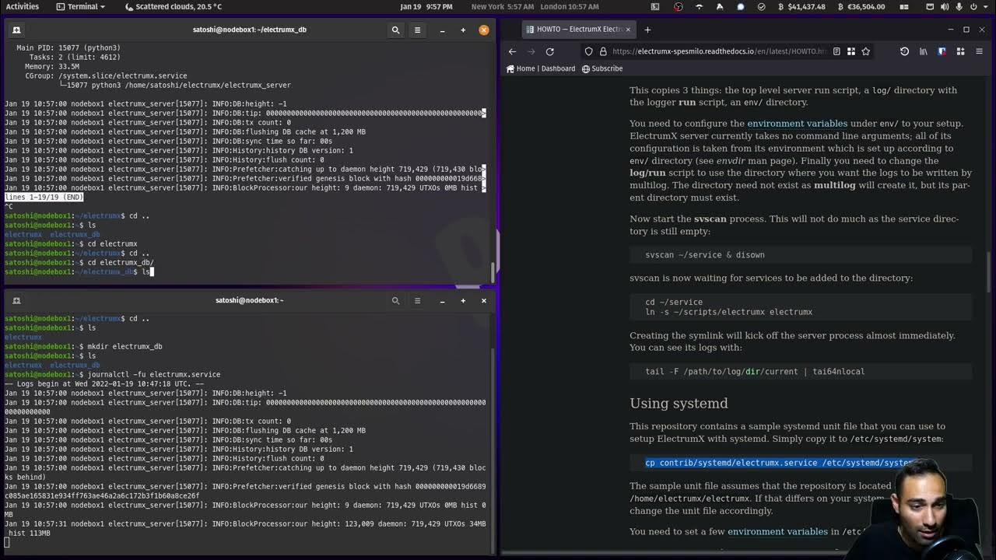Screen dimensions: 996x560
Task: Click the mkdir electrumx_db command line
Action: [83, 346]
